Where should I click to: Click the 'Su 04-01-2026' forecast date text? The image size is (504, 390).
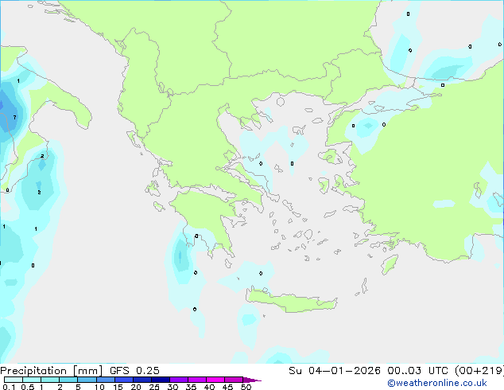pyautogui.click(x=335, y=371)
